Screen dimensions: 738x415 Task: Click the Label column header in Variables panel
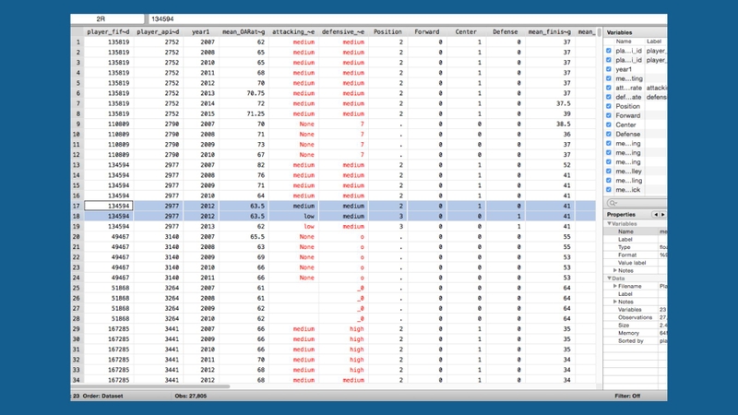(x=654, y=41)
